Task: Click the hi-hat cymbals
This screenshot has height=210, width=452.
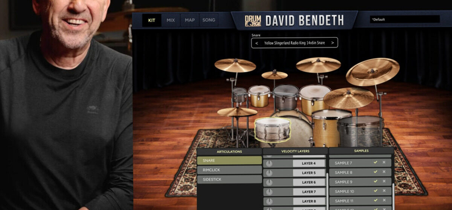Action: tap(237, 112)
